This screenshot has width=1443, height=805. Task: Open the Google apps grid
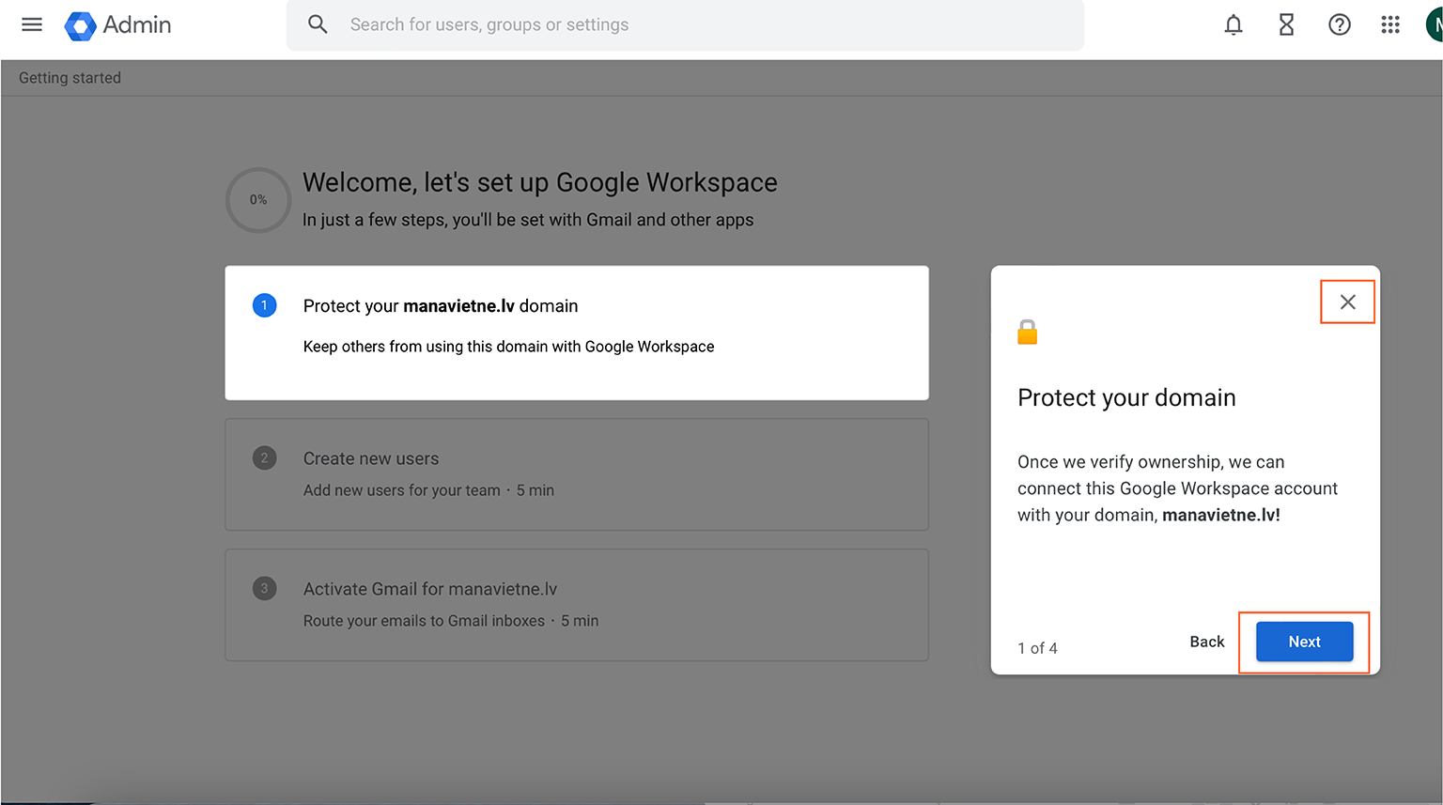[1391, 25]
